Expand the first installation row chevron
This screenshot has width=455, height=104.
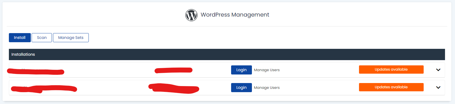[x=438, y=70]
